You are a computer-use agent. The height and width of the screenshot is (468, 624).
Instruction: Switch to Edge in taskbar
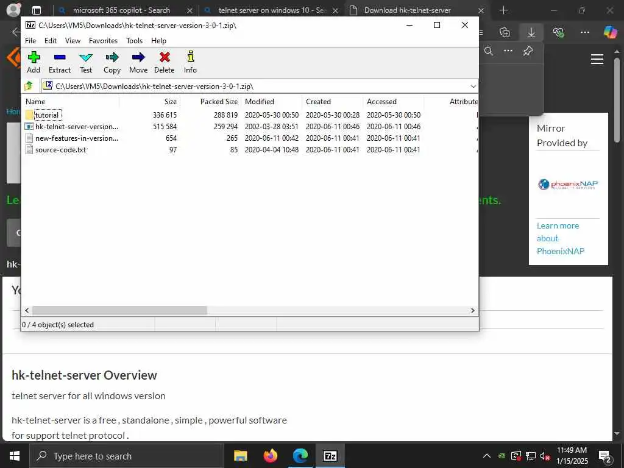point(300,456)
